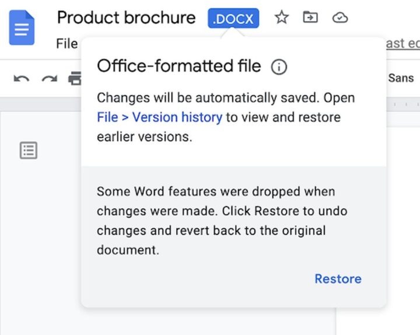The image size is (420, 335).
Task: Click the .DOCX file format badge
Action: (233, 19)
